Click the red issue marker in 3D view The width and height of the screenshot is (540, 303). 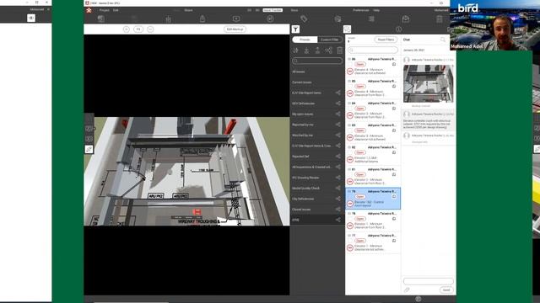tap(197, 212)
